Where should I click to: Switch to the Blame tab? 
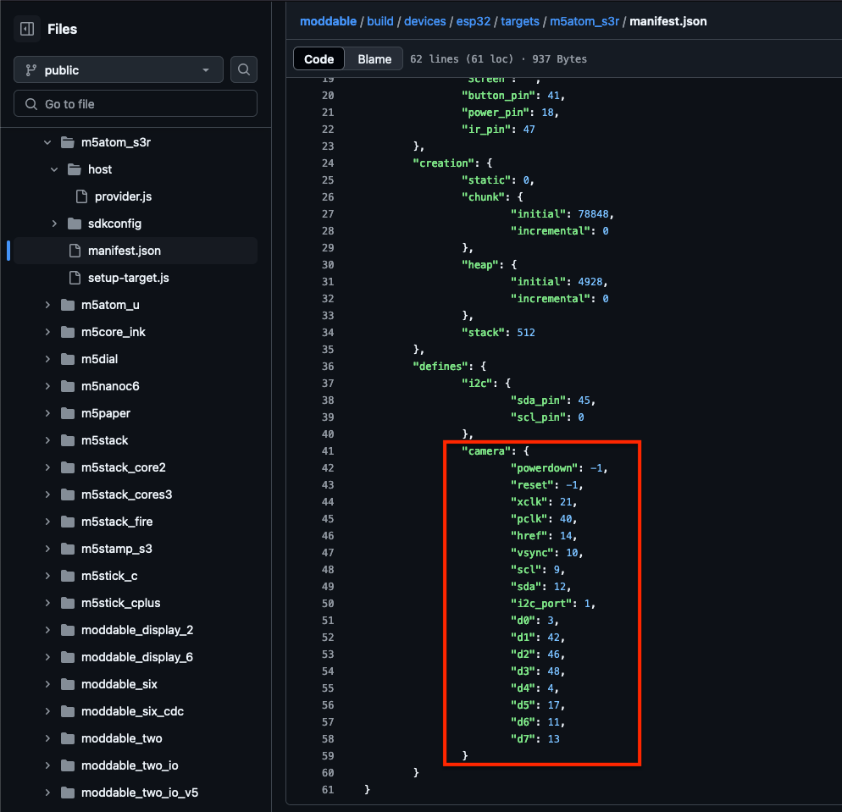coord(374,59)
